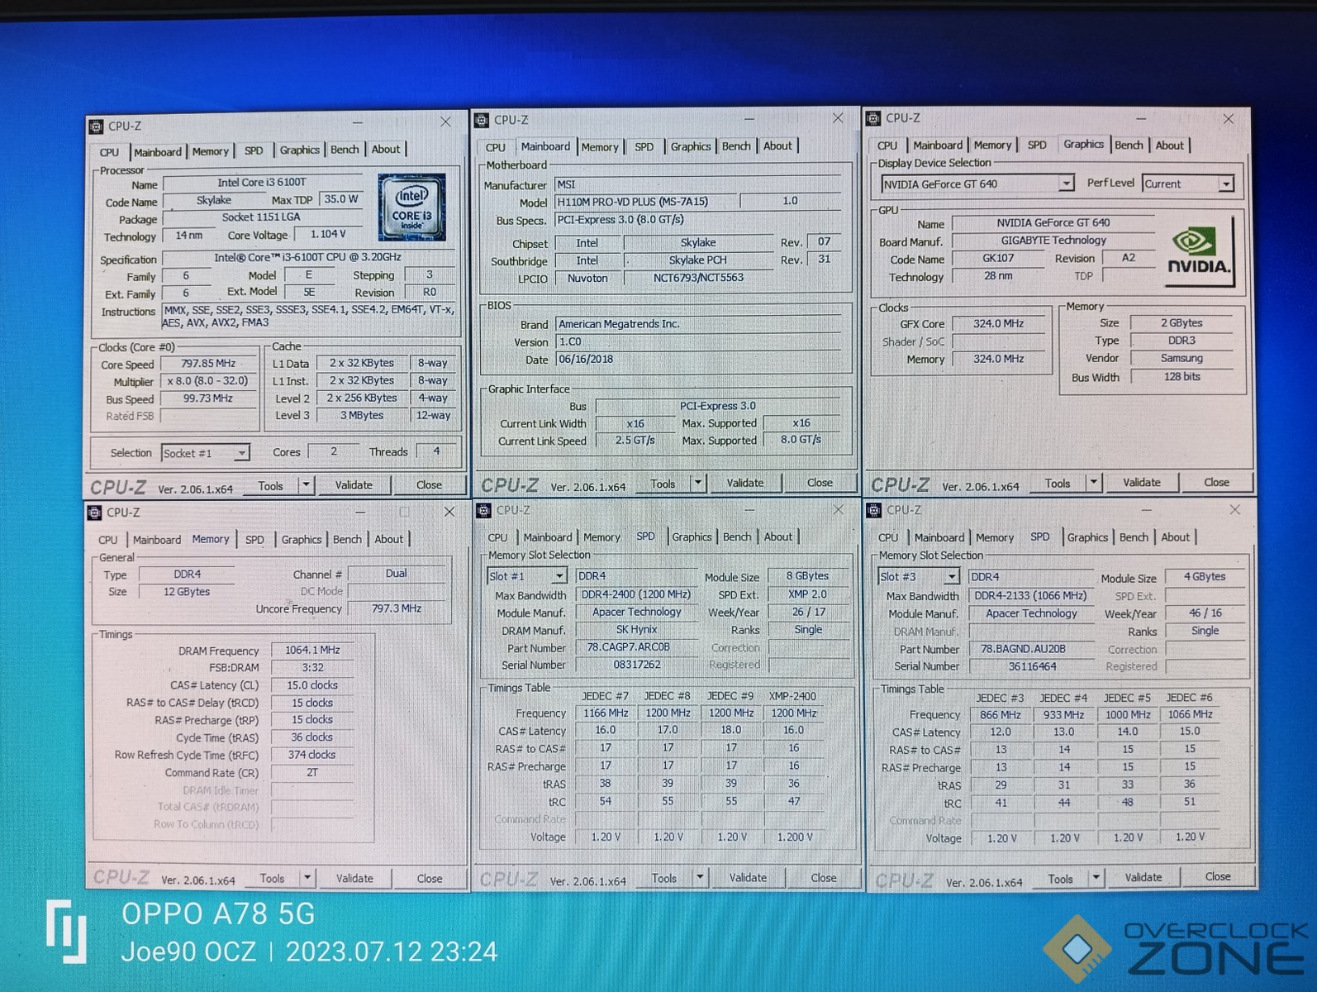1317x992 pixels.
Task: Click the CPU-Z app icon in the Memory window title bar
Action: [94, 513]
